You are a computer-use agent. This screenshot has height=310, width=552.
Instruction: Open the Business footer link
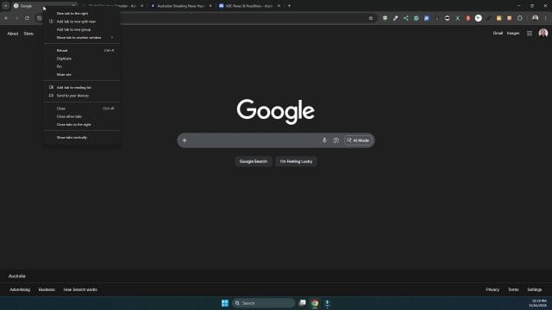pos(47,289)
